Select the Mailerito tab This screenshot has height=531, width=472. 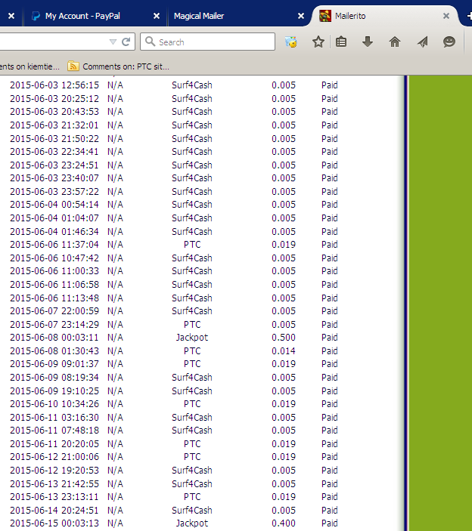(385, 16)
